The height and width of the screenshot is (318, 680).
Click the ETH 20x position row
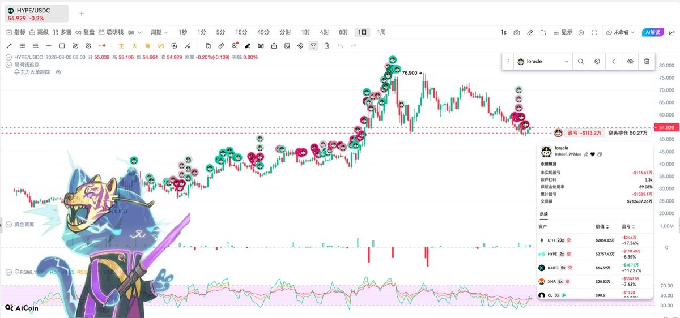[595, 240]
